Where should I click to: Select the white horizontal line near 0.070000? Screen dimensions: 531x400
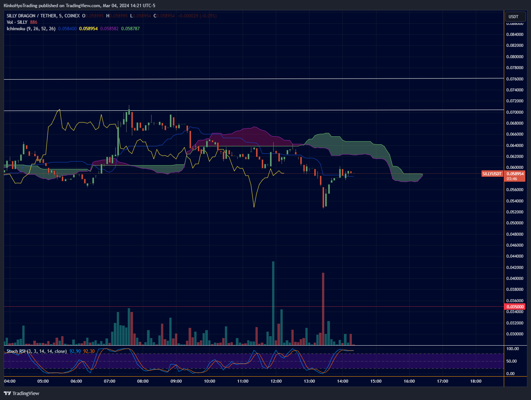(x=254, y=110)
